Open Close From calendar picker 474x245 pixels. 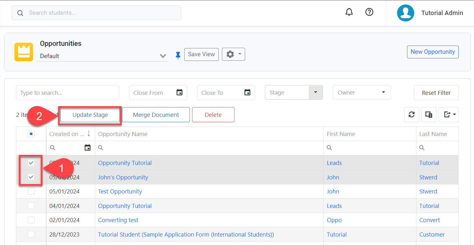(x=179, y=92)
